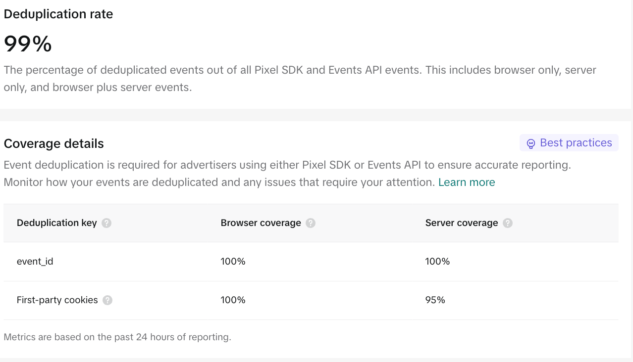Select the First-party cookies row label
This screenshot has height=362, width=633.
pyautogui.click(x=57, y=300)
